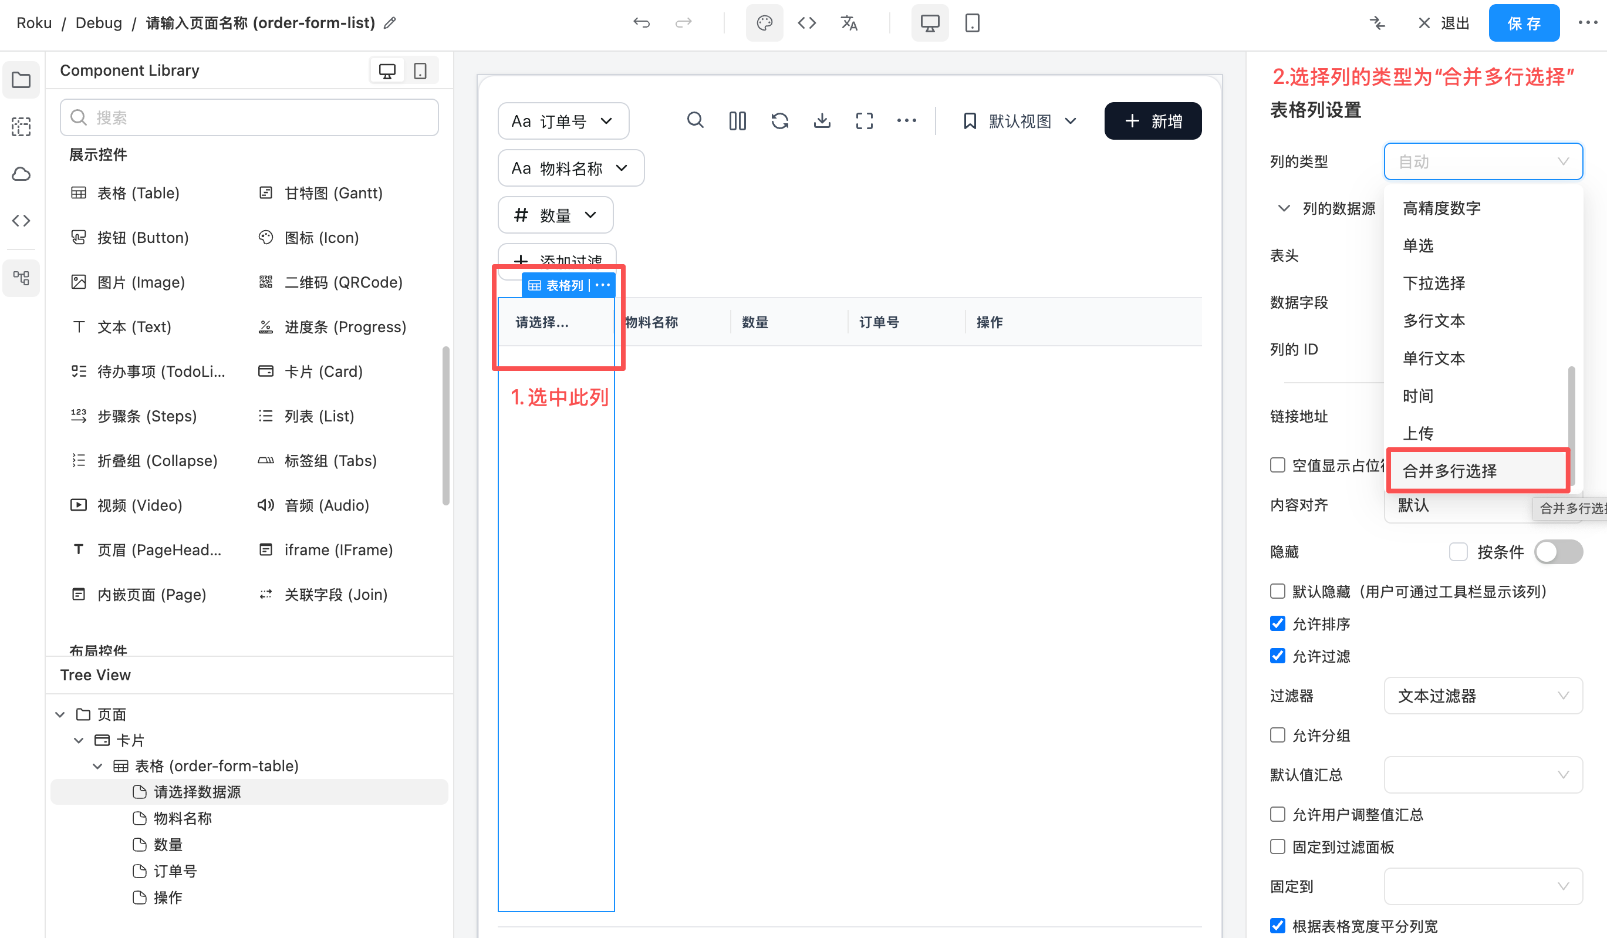Open the 固定到 dropdown

[x=1483, y=886]
